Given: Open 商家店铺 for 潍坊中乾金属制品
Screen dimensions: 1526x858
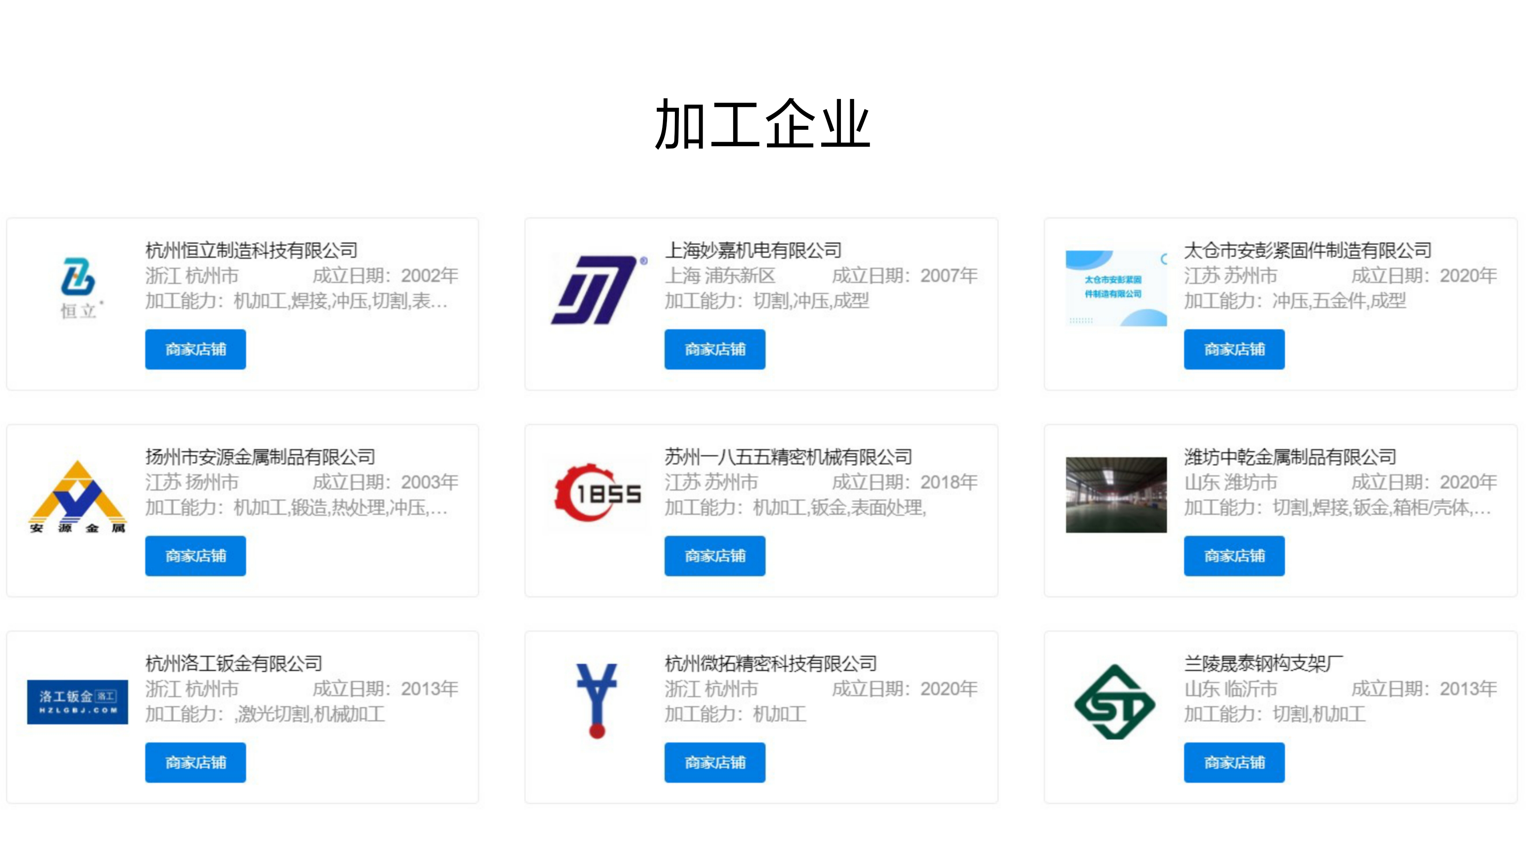Looking at the screenshot, I should click(x=1234, y=556).
